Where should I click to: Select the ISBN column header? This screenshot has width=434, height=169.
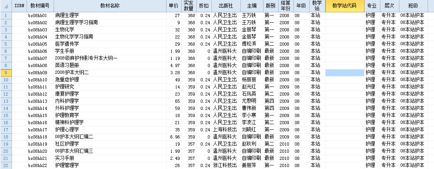click(19, 6)
